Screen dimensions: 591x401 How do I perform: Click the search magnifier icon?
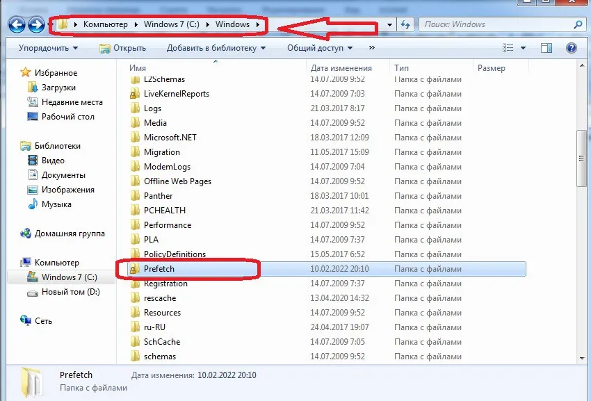point(578,24)
